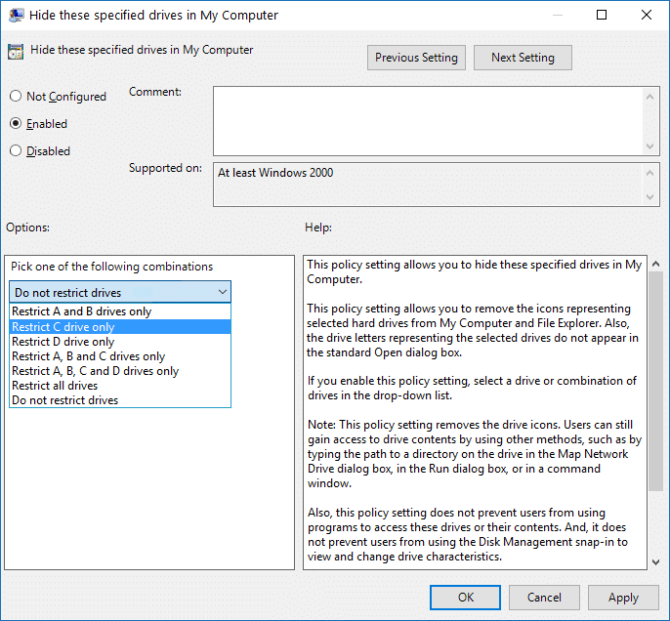
Task: Pick Restrict D drive only
Action: pyautogui.click(x=63, y=342)
